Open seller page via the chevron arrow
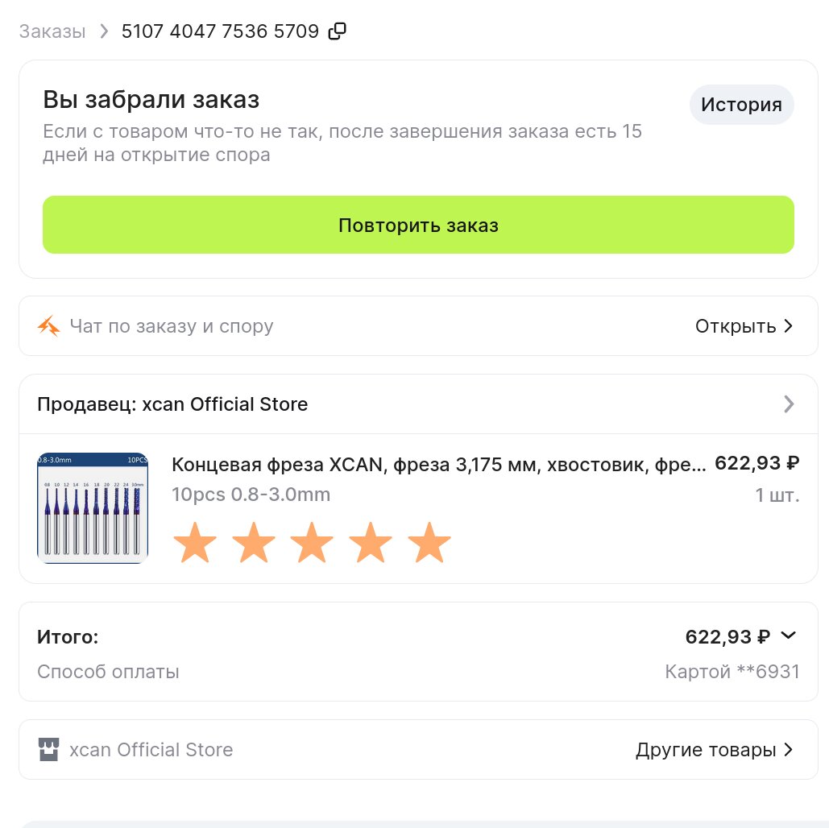This screenshot has width=829, height=828. click(x=789, y=404)
